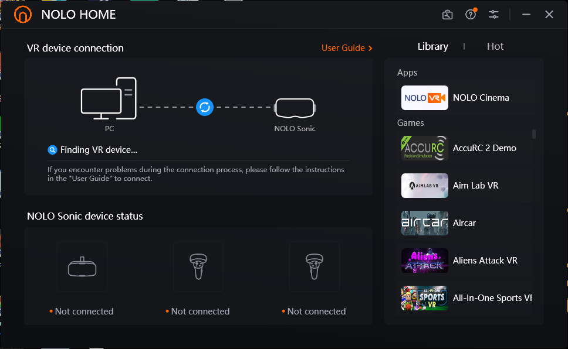Select the NOLO Cinema app name
Image resolution: width=568 pixels, height=349 pixels.
pyautogui.click(x=481, y=98)
